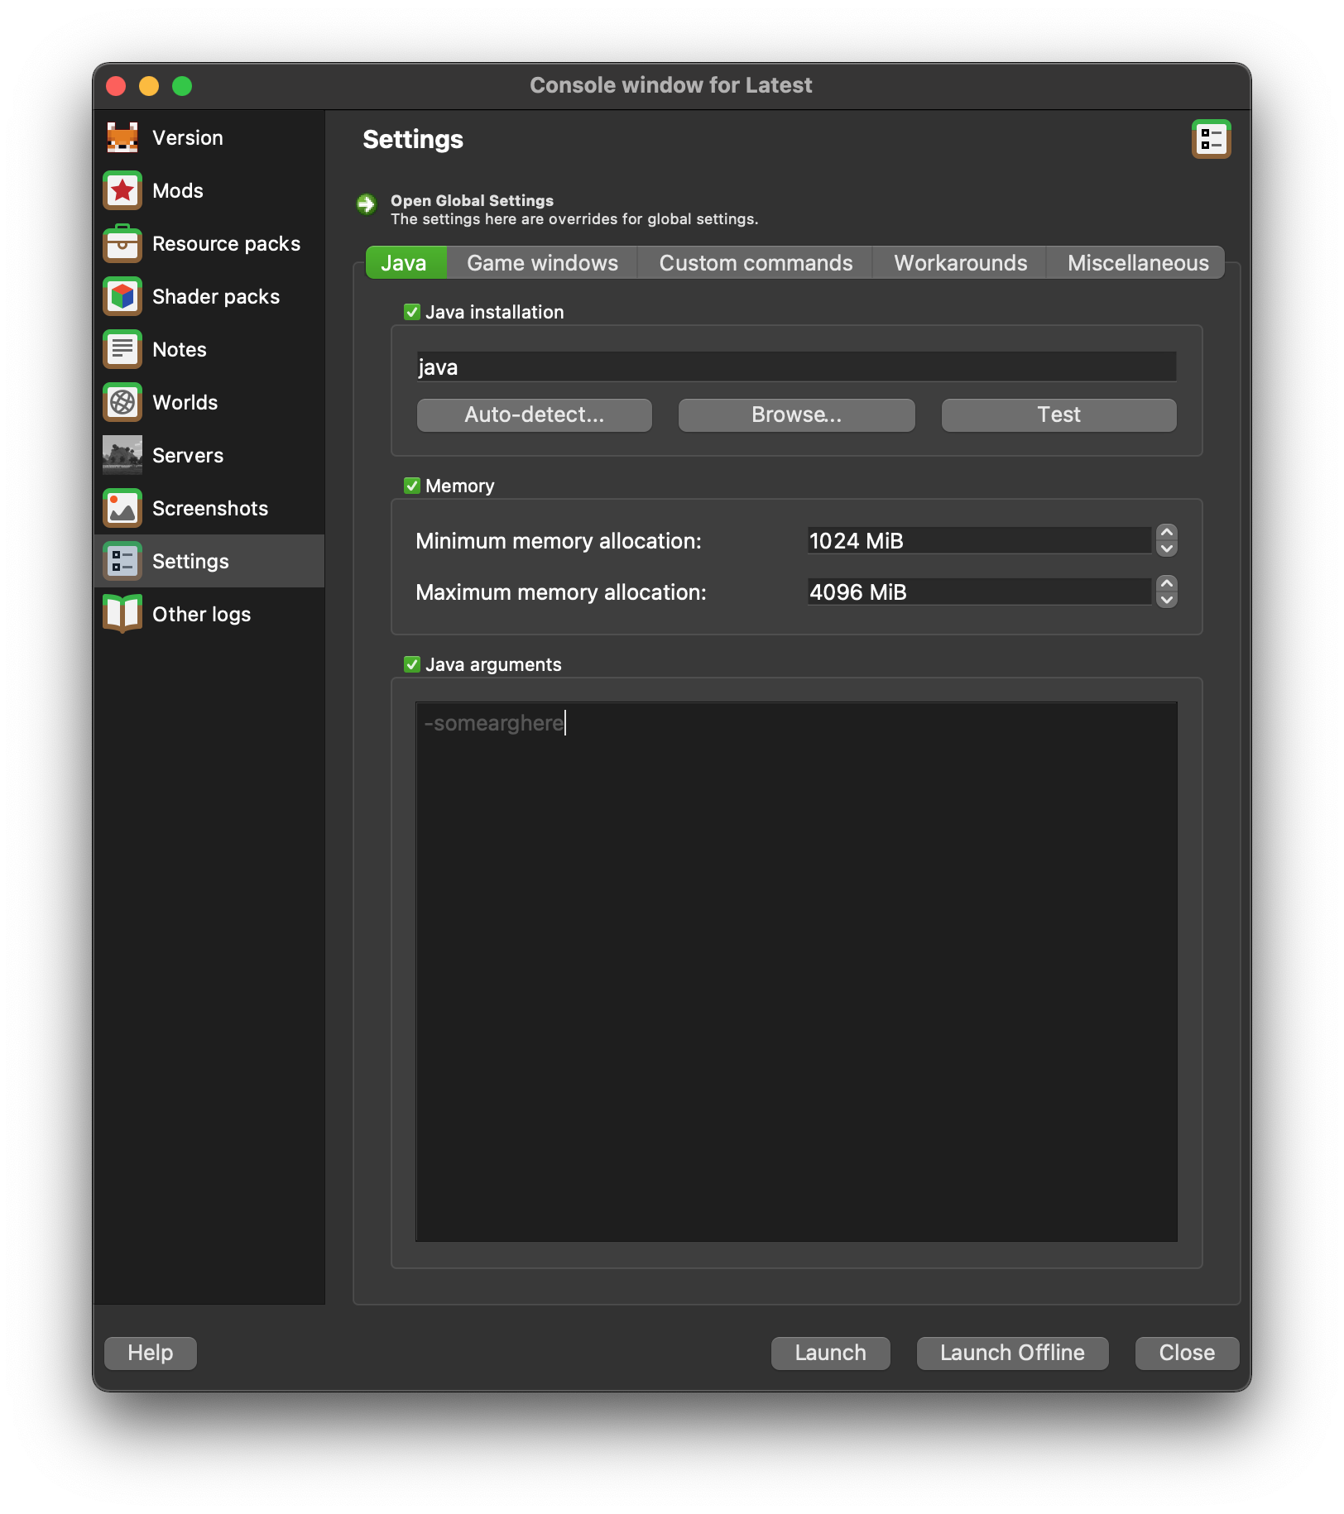The height and width of the screenshot is (1514, 1344).
Task: Select the Worlds globe icon
Action: (122, 402)
